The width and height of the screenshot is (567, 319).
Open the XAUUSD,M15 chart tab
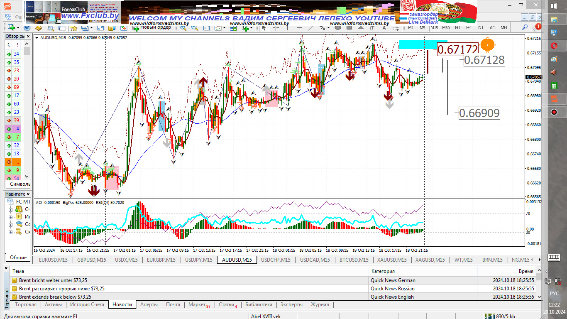[x=392, y=260]
